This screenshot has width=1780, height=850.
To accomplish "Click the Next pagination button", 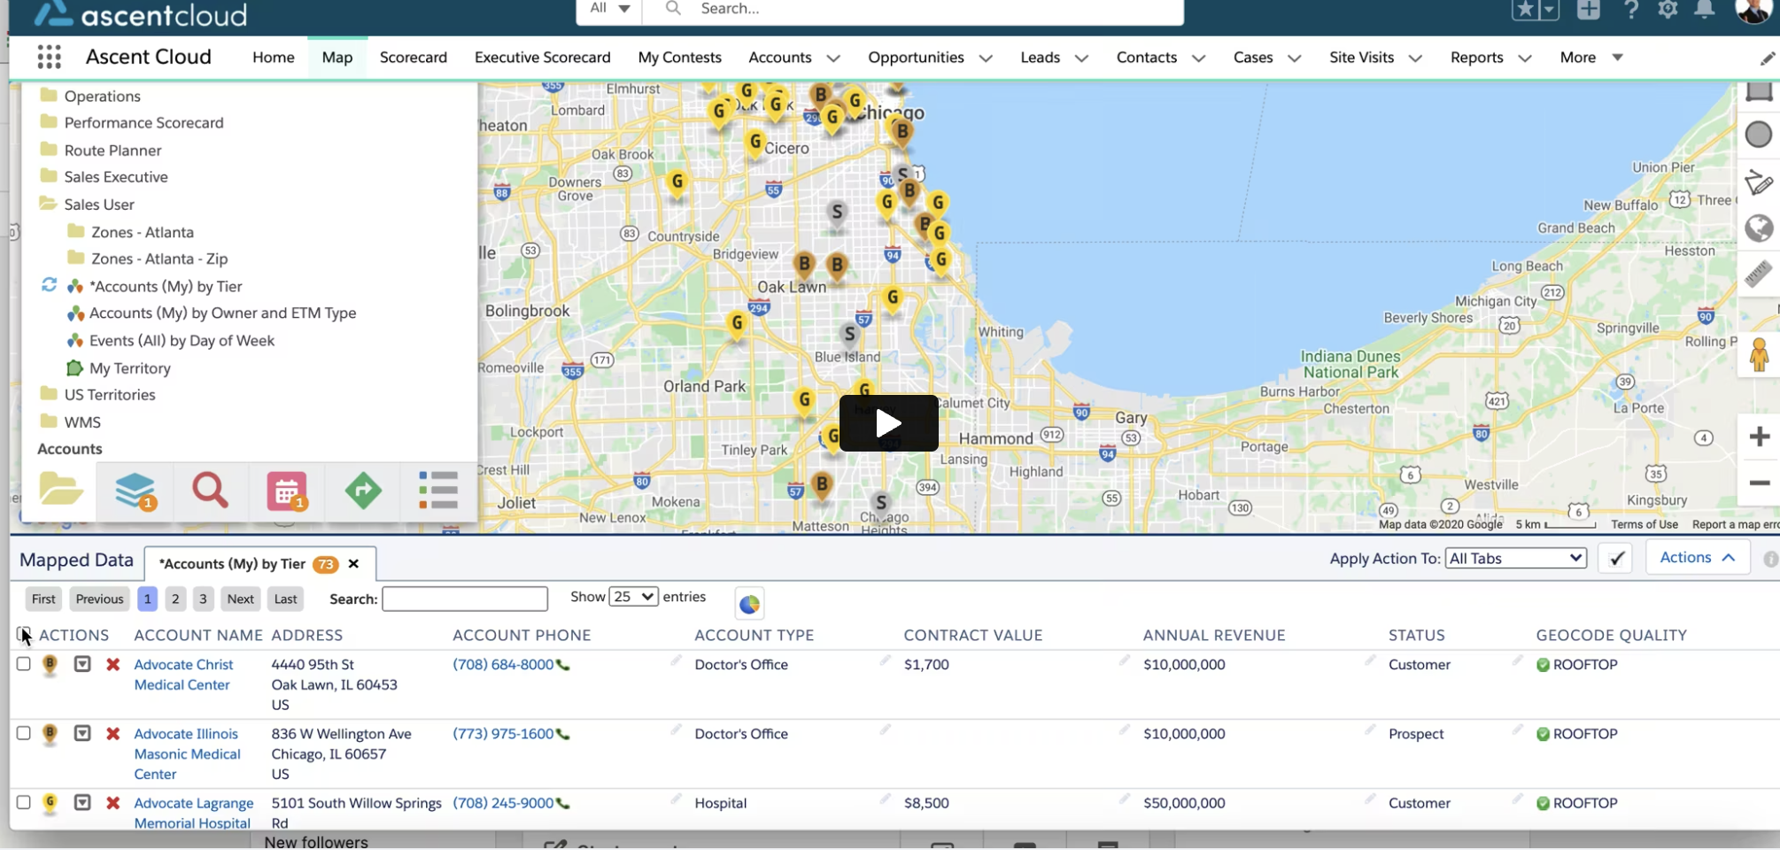I will tap(240, 599).
